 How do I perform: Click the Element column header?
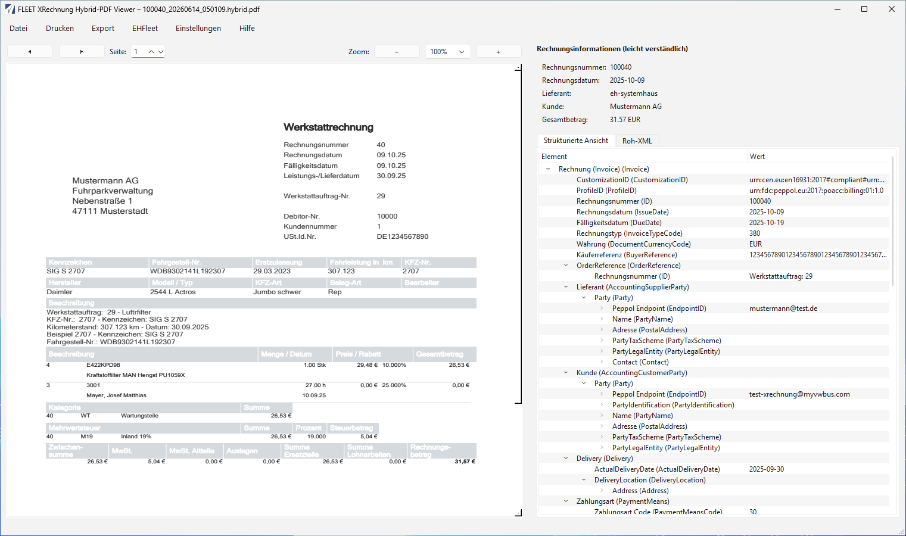643,157
